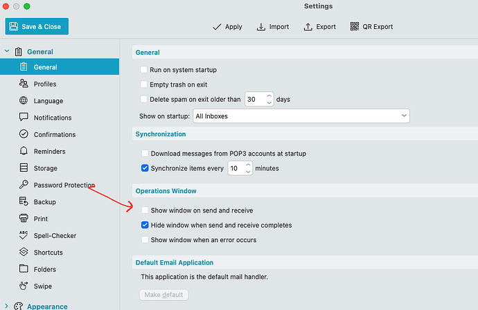Image resolution: width=478 pixels, height=310 pixels.
Task: Enable Run on system startup checkbox
Action: (x=143, y=69)
